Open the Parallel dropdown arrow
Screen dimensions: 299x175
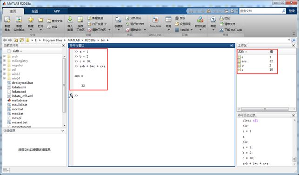192,30
